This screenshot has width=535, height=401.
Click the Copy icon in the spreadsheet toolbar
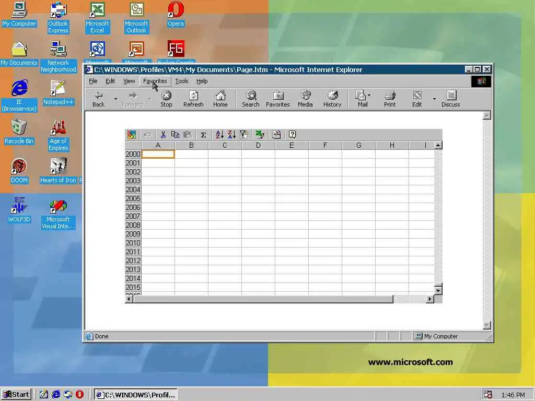(x=175, y=135)
